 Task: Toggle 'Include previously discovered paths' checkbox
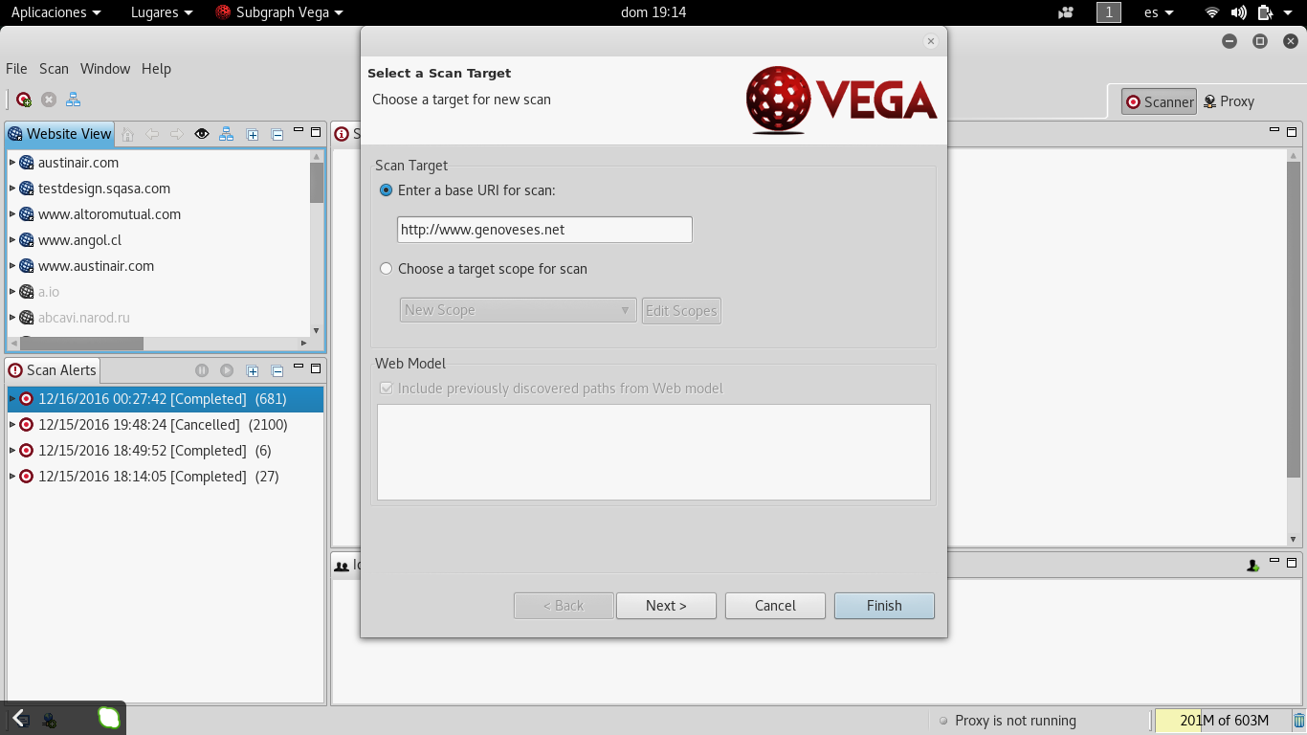click(387, 389)
